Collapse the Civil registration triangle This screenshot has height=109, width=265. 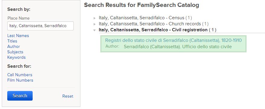[95, 30]
